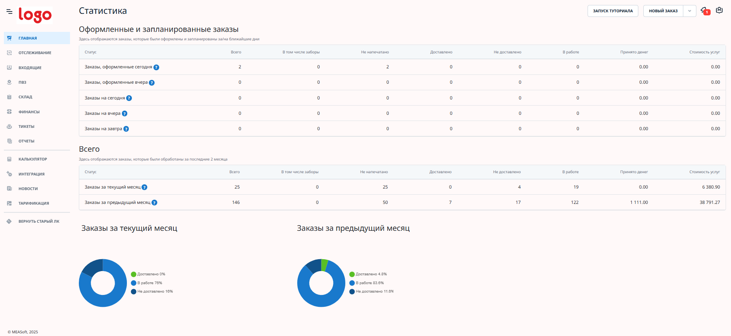
Task: Click help icon beside 'Заказы на завтра'
Action: [126, 129]
